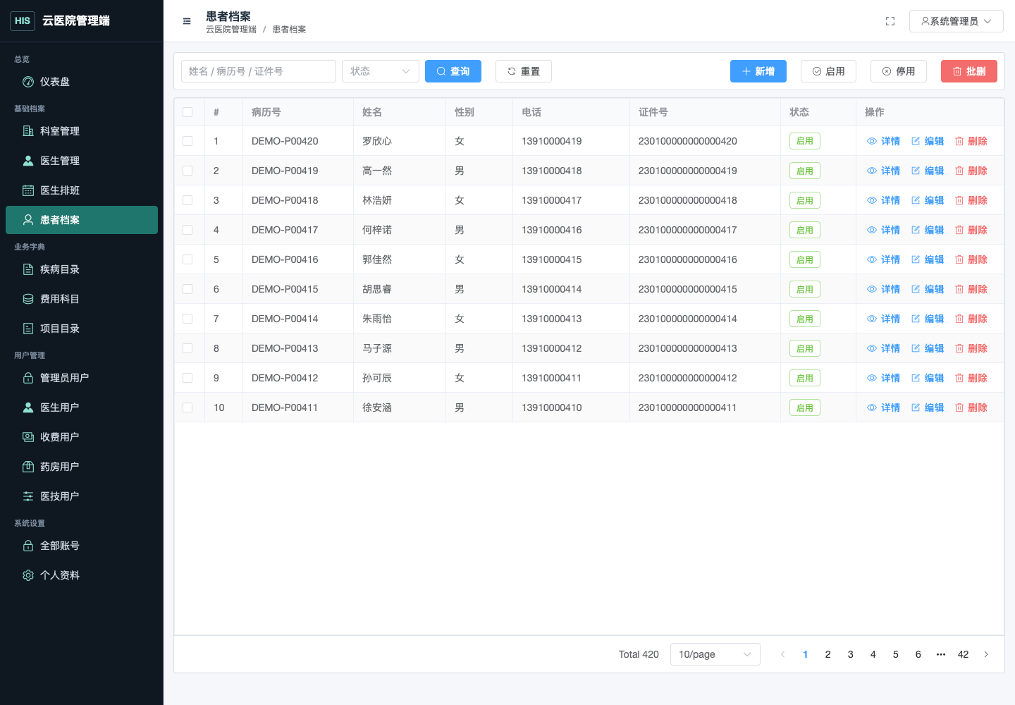This screenshot has height=705, width=1015.
Task: Check the select-all checkbox in table header
Action: (187, 112)
